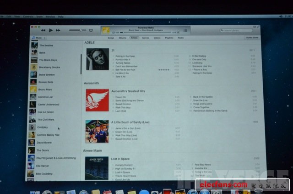Click the iTunes Store button
The height and width of the screenshot is (194, 293).
[x=252, y=38]
